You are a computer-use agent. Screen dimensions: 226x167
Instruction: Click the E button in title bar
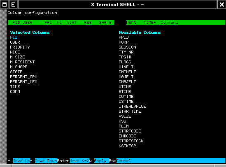(13, 5)
